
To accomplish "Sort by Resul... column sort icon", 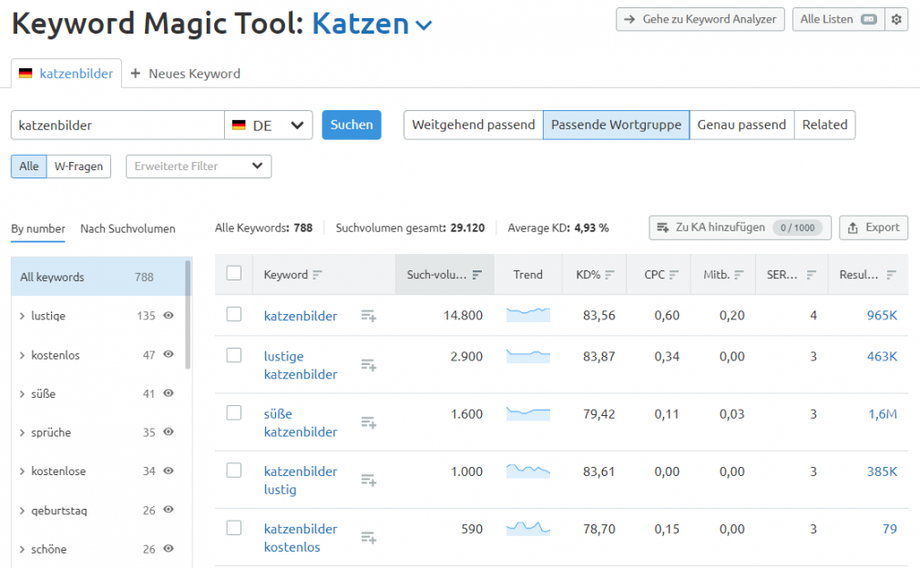I will 891,274.
